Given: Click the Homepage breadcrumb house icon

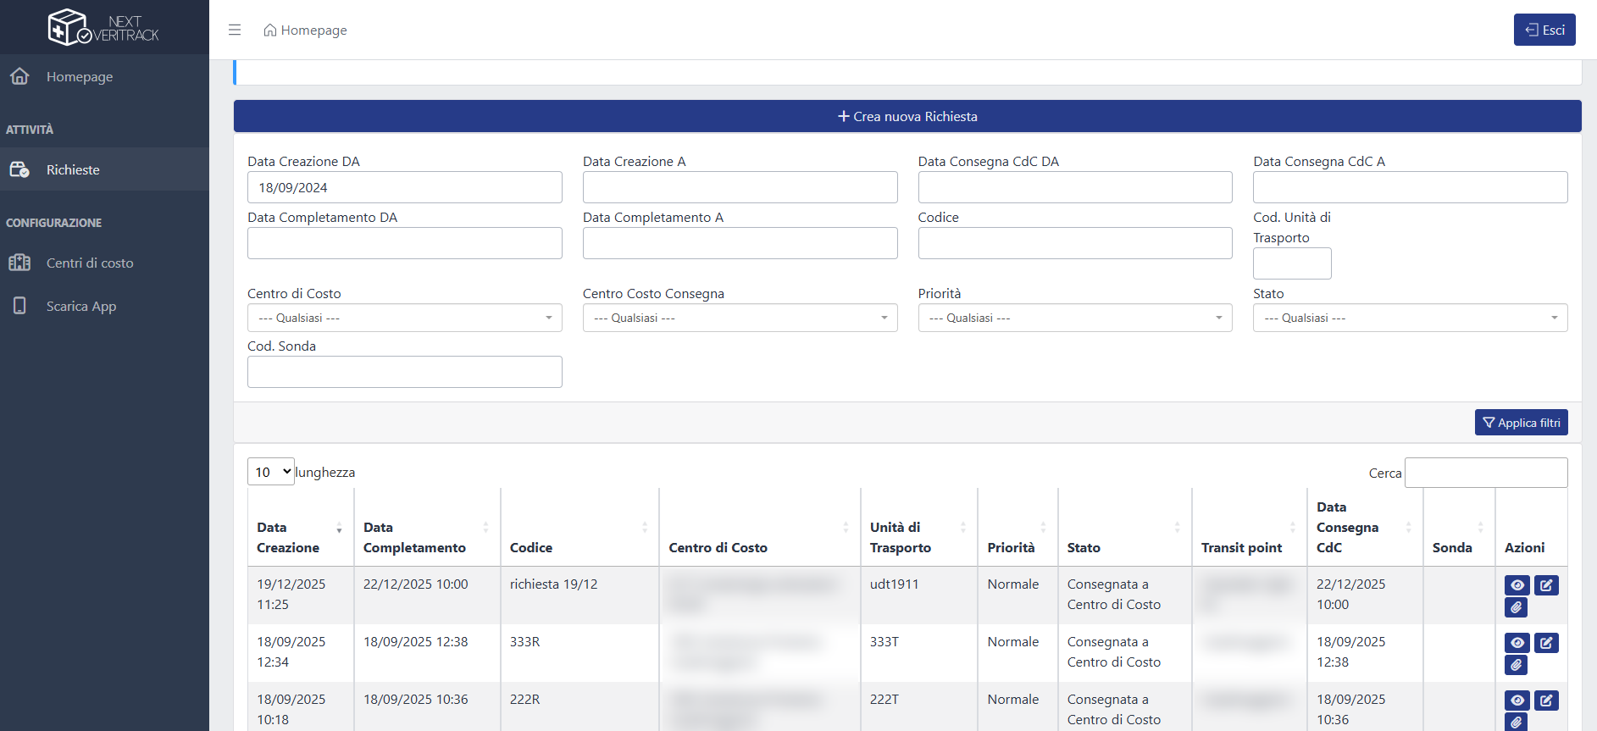Looking at the screenshot, I should coord(270,30).
